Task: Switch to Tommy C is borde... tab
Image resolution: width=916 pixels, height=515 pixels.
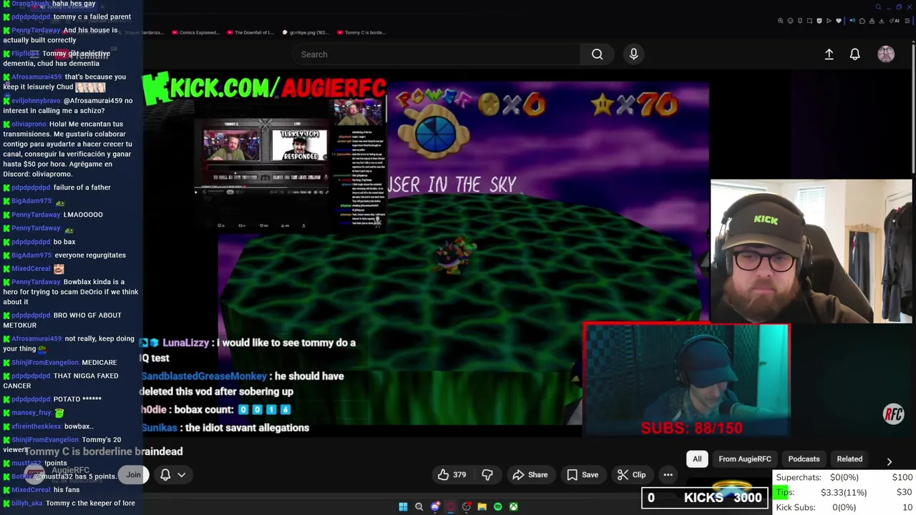Action: (361, 32)
